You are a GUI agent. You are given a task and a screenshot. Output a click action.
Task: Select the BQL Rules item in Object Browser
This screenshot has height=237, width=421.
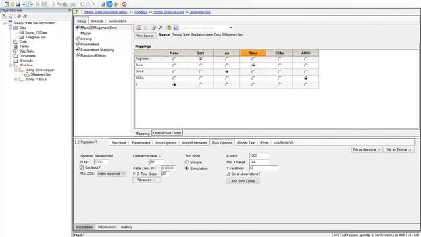tap(27, 51)
